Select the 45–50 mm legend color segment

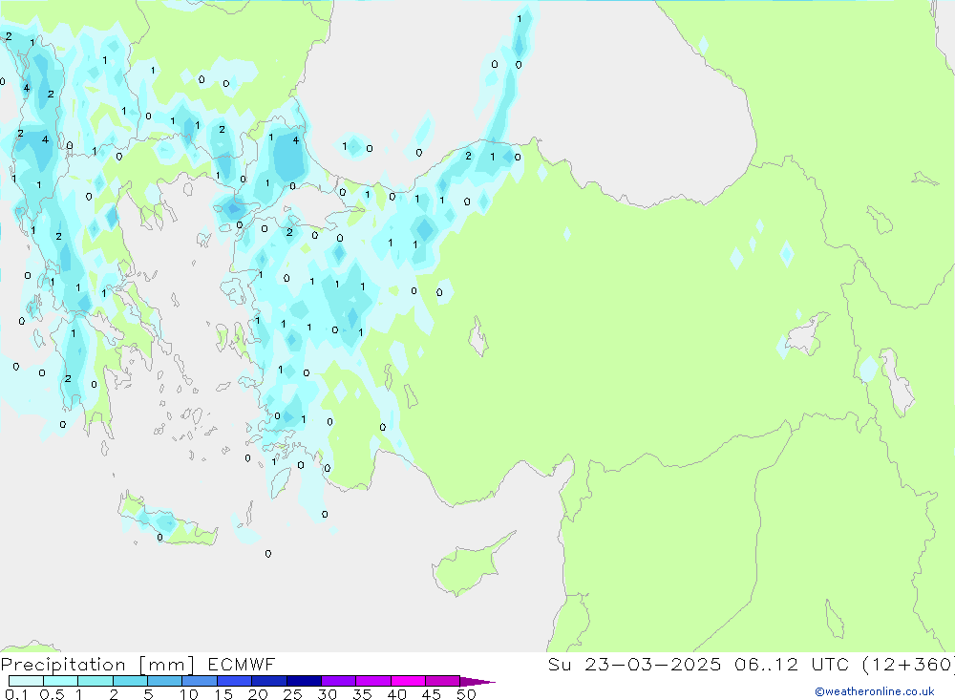[443, 681]
